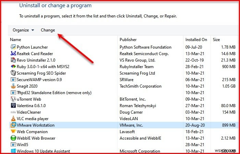Click the Screaming Frog SEO Spider icon
Viewport: 240px width, 154px height.
[x=13, y=73]
